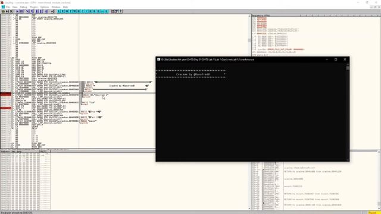
Task: Open a file with the toolbar Open icon
Action: tap(3, 11)
